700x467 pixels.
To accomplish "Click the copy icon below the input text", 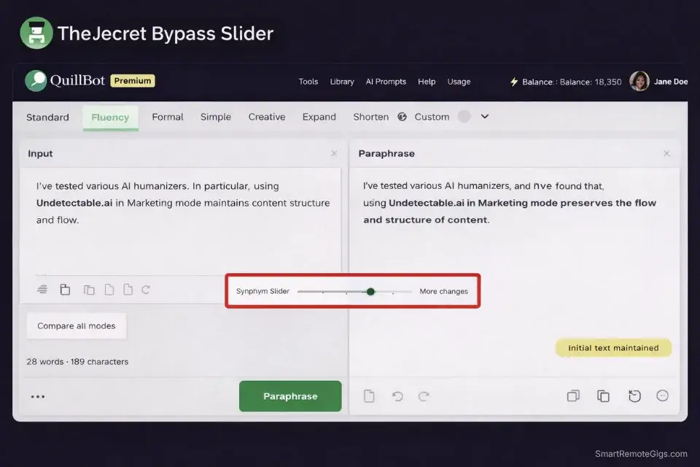I will tap(89, 289).
